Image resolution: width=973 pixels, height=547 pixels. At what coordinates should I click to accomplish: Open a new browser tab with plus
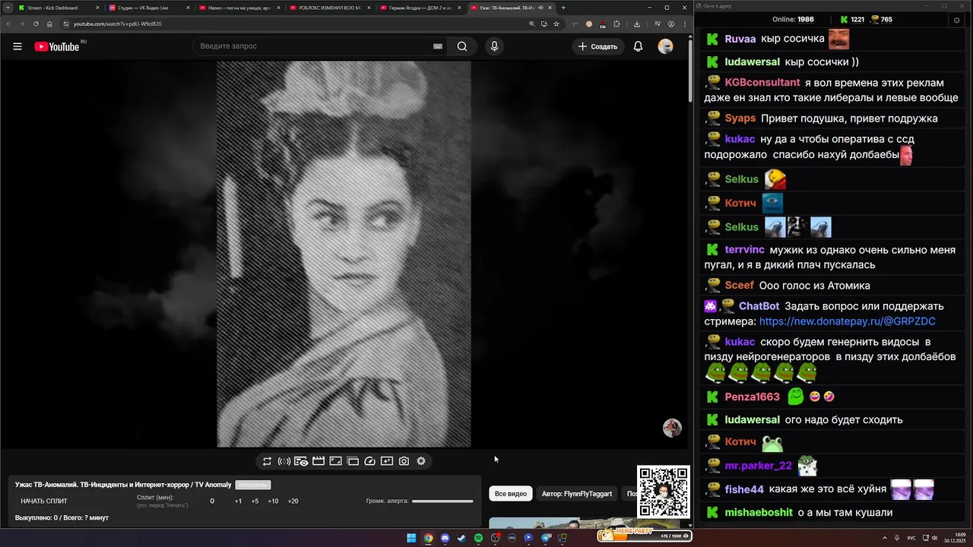563,8
